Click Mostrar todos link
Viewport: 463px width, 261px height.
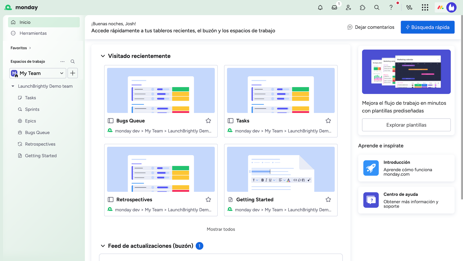coord(221,229)
